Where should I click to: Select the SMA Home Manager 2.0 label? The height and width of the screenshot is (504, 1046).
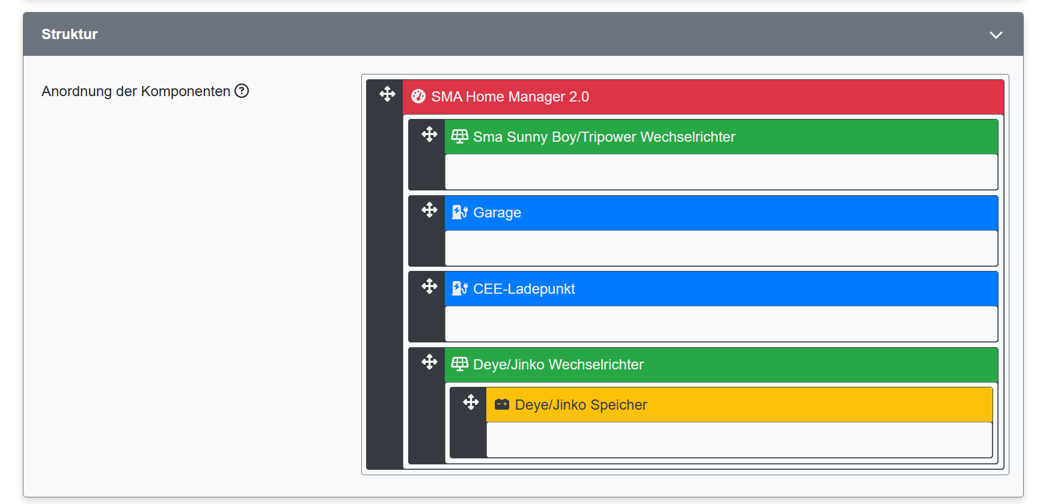[x=510, y=97]
